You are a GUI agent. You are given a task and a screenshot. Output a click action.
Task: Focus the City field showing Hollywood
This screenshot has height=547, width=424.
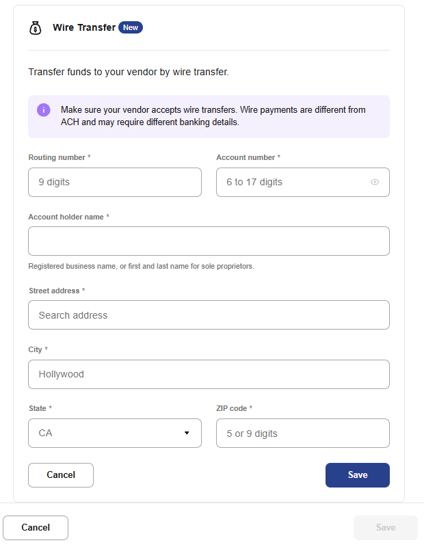click(x=209, y=375)
